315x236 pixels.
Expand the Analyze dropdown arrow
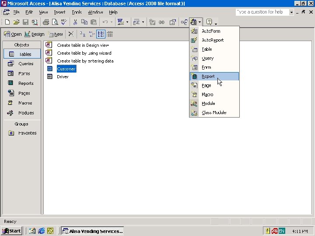pos(143,22)
